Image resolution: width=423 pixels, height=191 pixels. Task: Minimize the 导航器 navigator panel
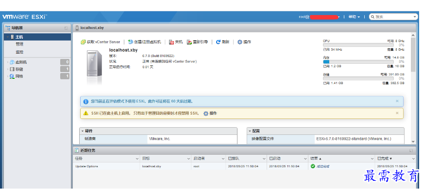coord(66,28)
